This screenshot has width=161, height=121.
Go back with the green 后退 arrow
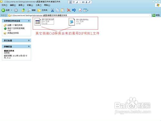point(5,10)
